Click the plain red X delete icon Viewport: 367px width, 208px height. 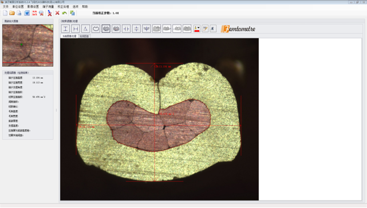click(57, 13)
